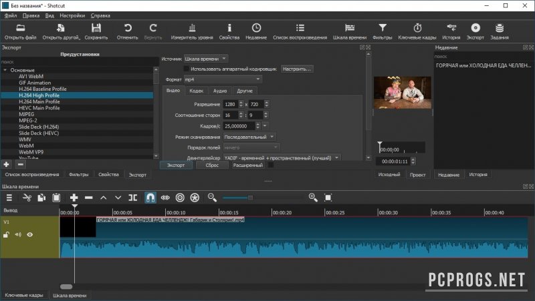The width and height of the screenshot is (535, 301).
Task: Open Режим сканирования dropdown
Action: (249, 137)
